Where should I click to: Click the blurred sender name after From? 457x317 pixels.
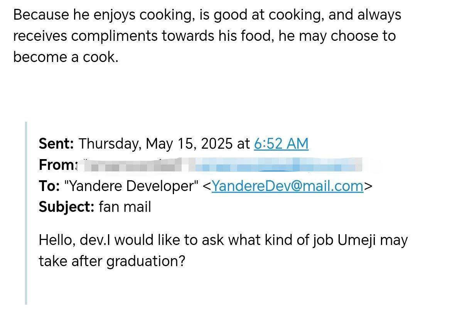pos(131,166)
